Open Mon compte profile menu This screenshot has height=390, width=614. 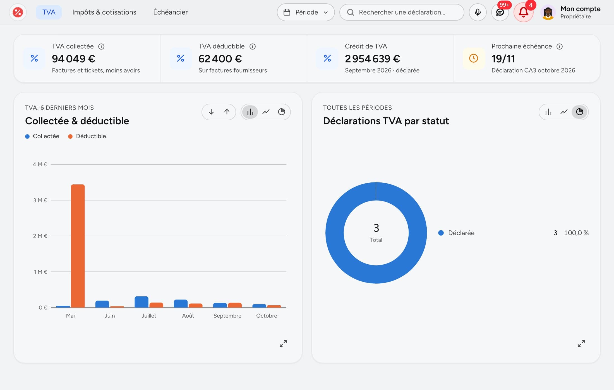[x=580, y=12]
